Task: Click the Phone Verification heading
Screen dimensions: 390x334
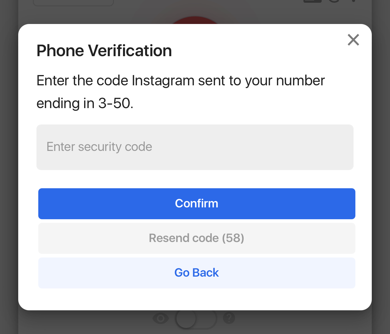Action: (x=104, y=51)
